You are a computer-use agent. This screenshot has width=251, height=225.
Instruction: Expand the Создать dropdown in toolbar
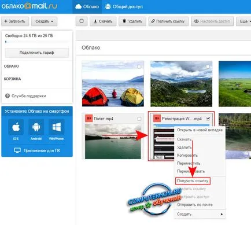[x=44, y=21]
